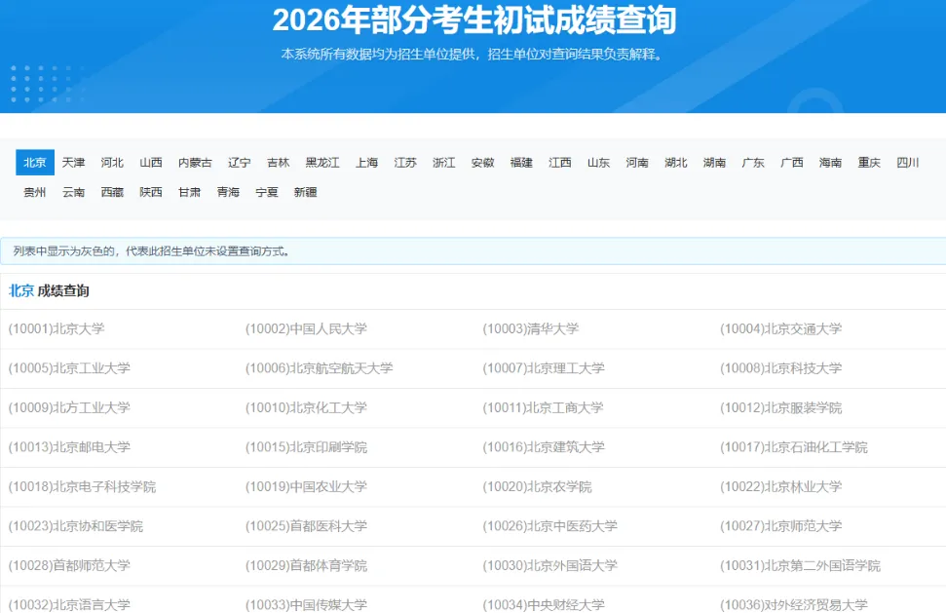The image size is (946, 613).
Task: Select the 贵州 province tab
Action: coord(35,192)
